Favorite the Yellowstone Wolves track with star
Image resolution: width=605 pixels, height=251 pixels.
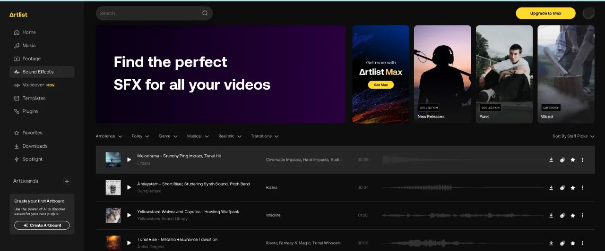(x=573, y=216)
